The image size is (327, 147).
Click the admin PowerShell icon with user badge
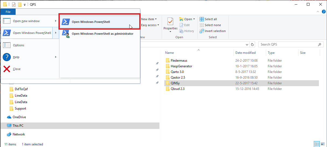pyautogui.click(x=66, y=34)
